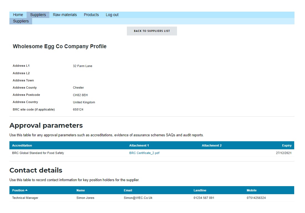Click the 'Technical Manager' position cell
The image size is (305, 213).
pyautogui.click(x=25, y=198)
